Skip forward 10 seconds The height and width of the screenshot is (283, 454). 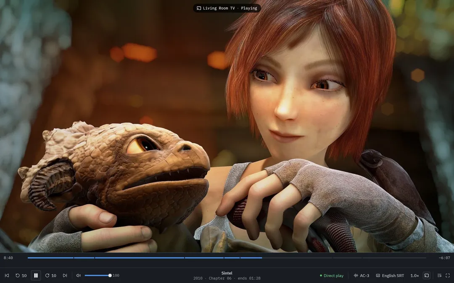pyautogui.click(x=51, y=275)
